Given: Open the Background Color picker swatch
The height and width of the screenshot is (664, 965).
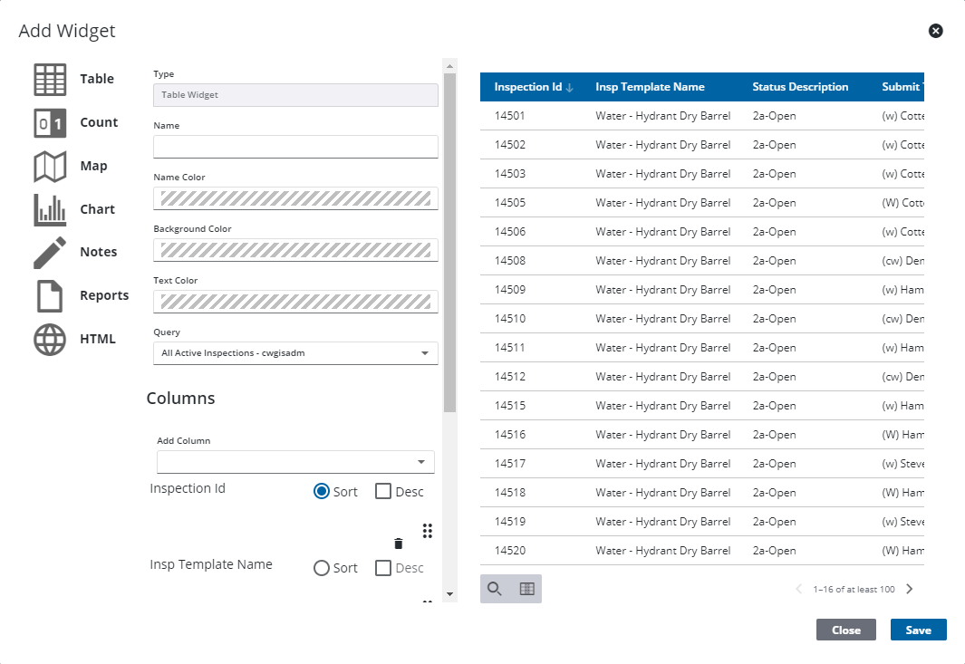Looking at the screenshot, I should pyautogui.click(x=295, y=250).
